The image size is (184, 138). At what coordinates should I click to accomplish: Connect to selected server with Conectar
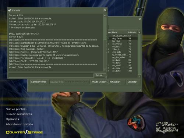pyautogui.click(x=133, y=82)
